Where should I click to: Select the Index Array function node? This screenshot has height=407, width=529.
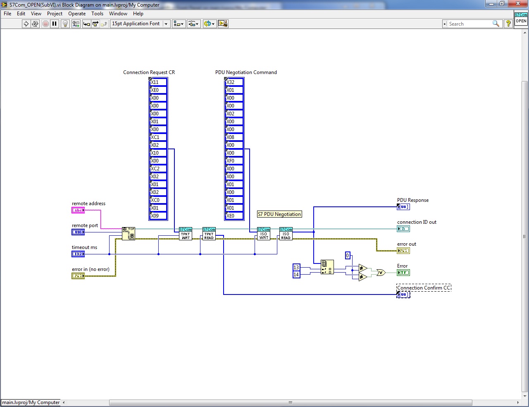327,267
